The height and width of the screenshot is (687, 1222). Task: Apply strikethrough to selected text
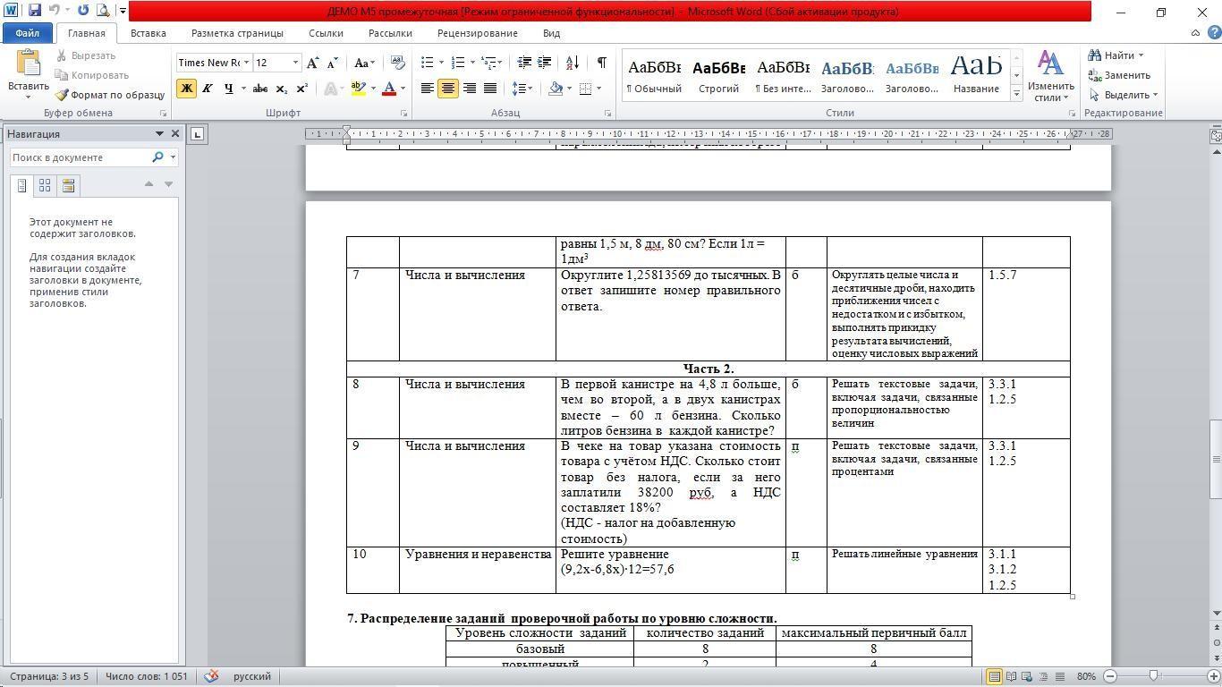point(259,89)
